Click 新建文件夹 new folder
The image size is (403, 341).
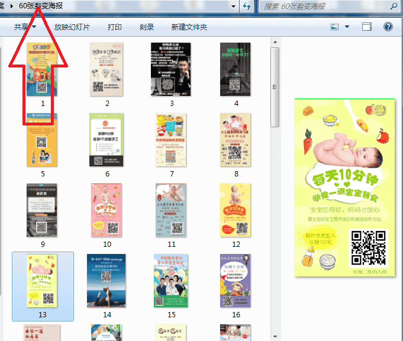(189, 27)
